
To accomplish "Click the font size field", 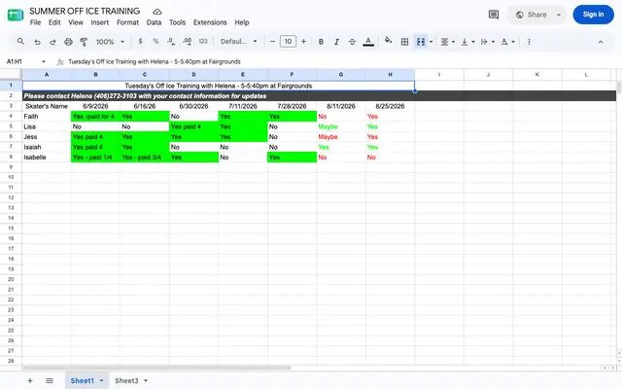I will 288,41.
